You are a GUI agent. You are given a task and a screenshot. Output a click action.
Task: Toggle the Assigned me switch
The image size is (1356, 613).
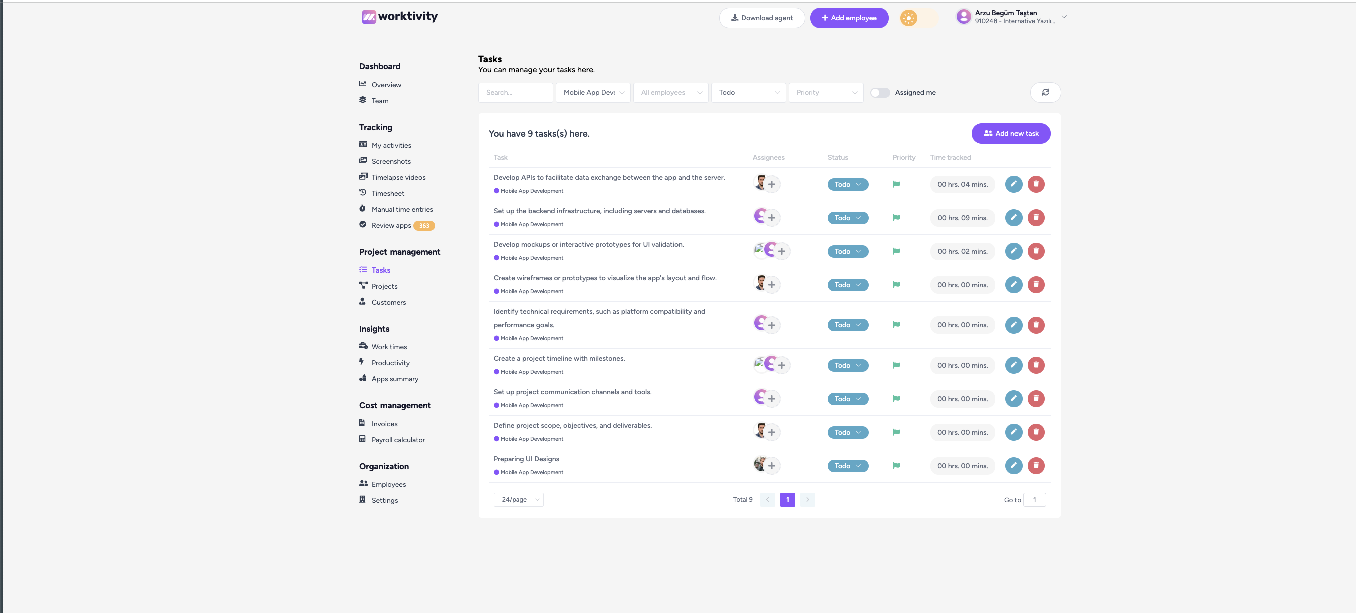pyautogui.click(x=880, y=93)
